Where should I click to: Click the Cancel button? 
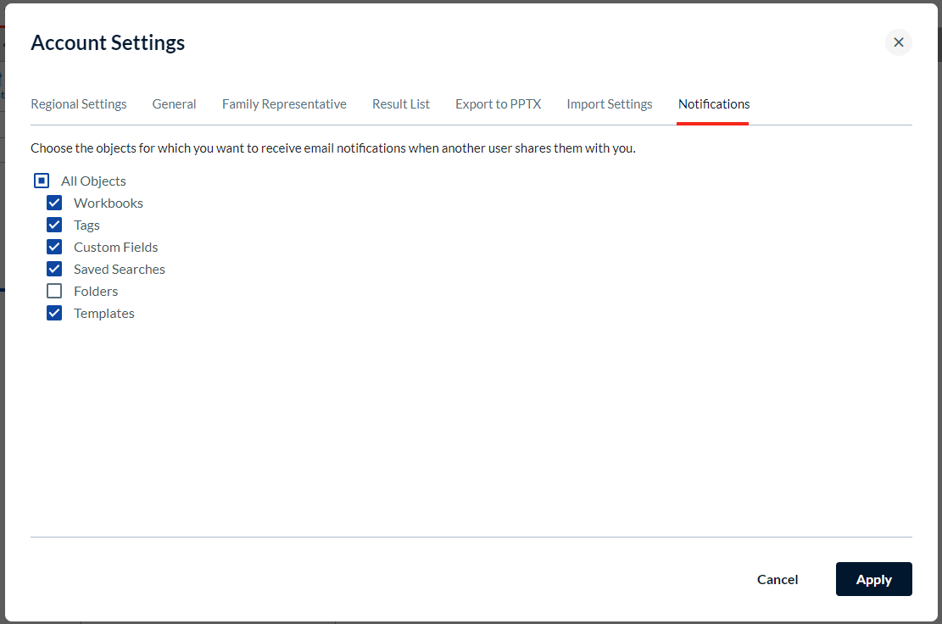pyautogui.click(x=778, y=580)
